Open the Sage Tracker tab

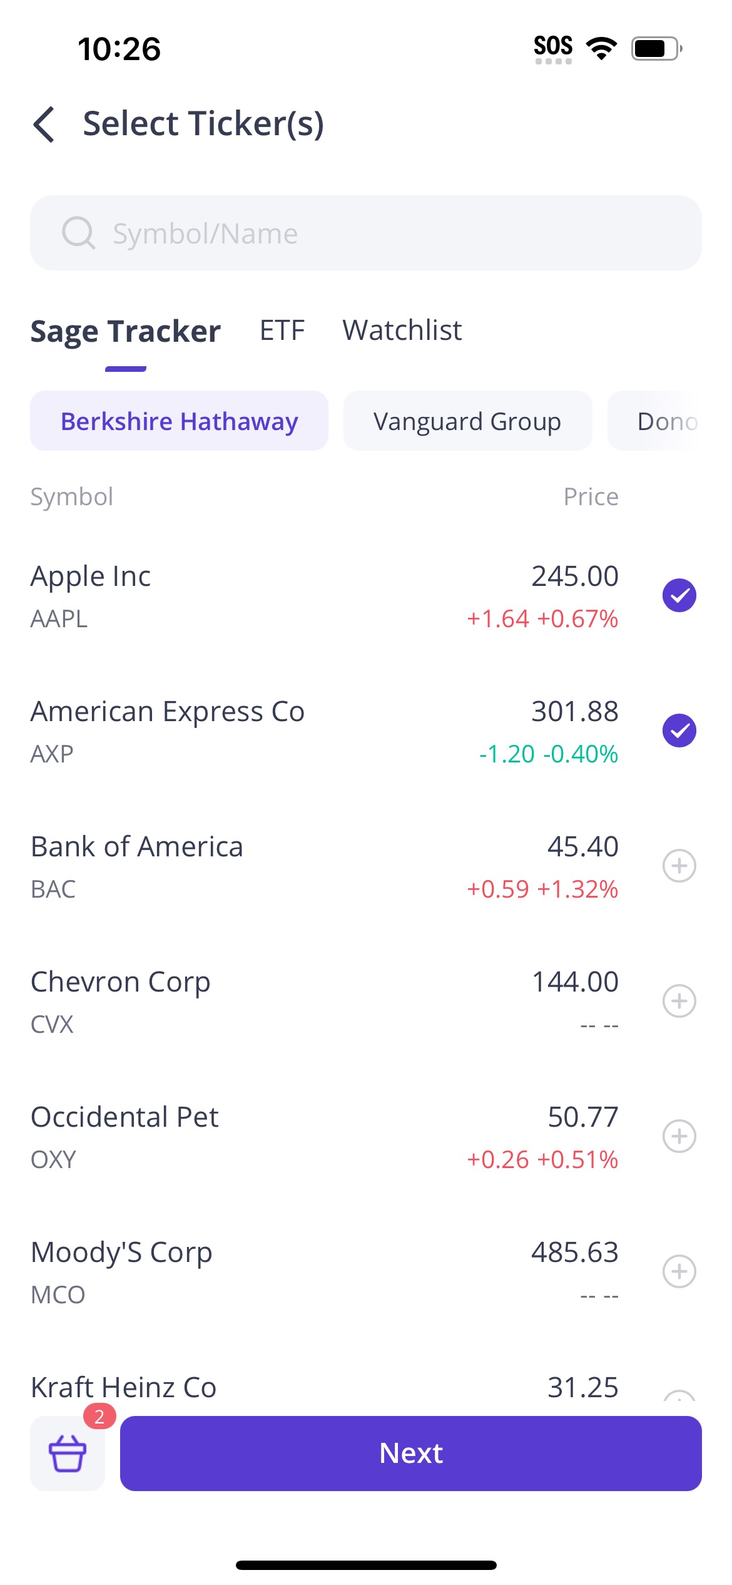point(125,331)
